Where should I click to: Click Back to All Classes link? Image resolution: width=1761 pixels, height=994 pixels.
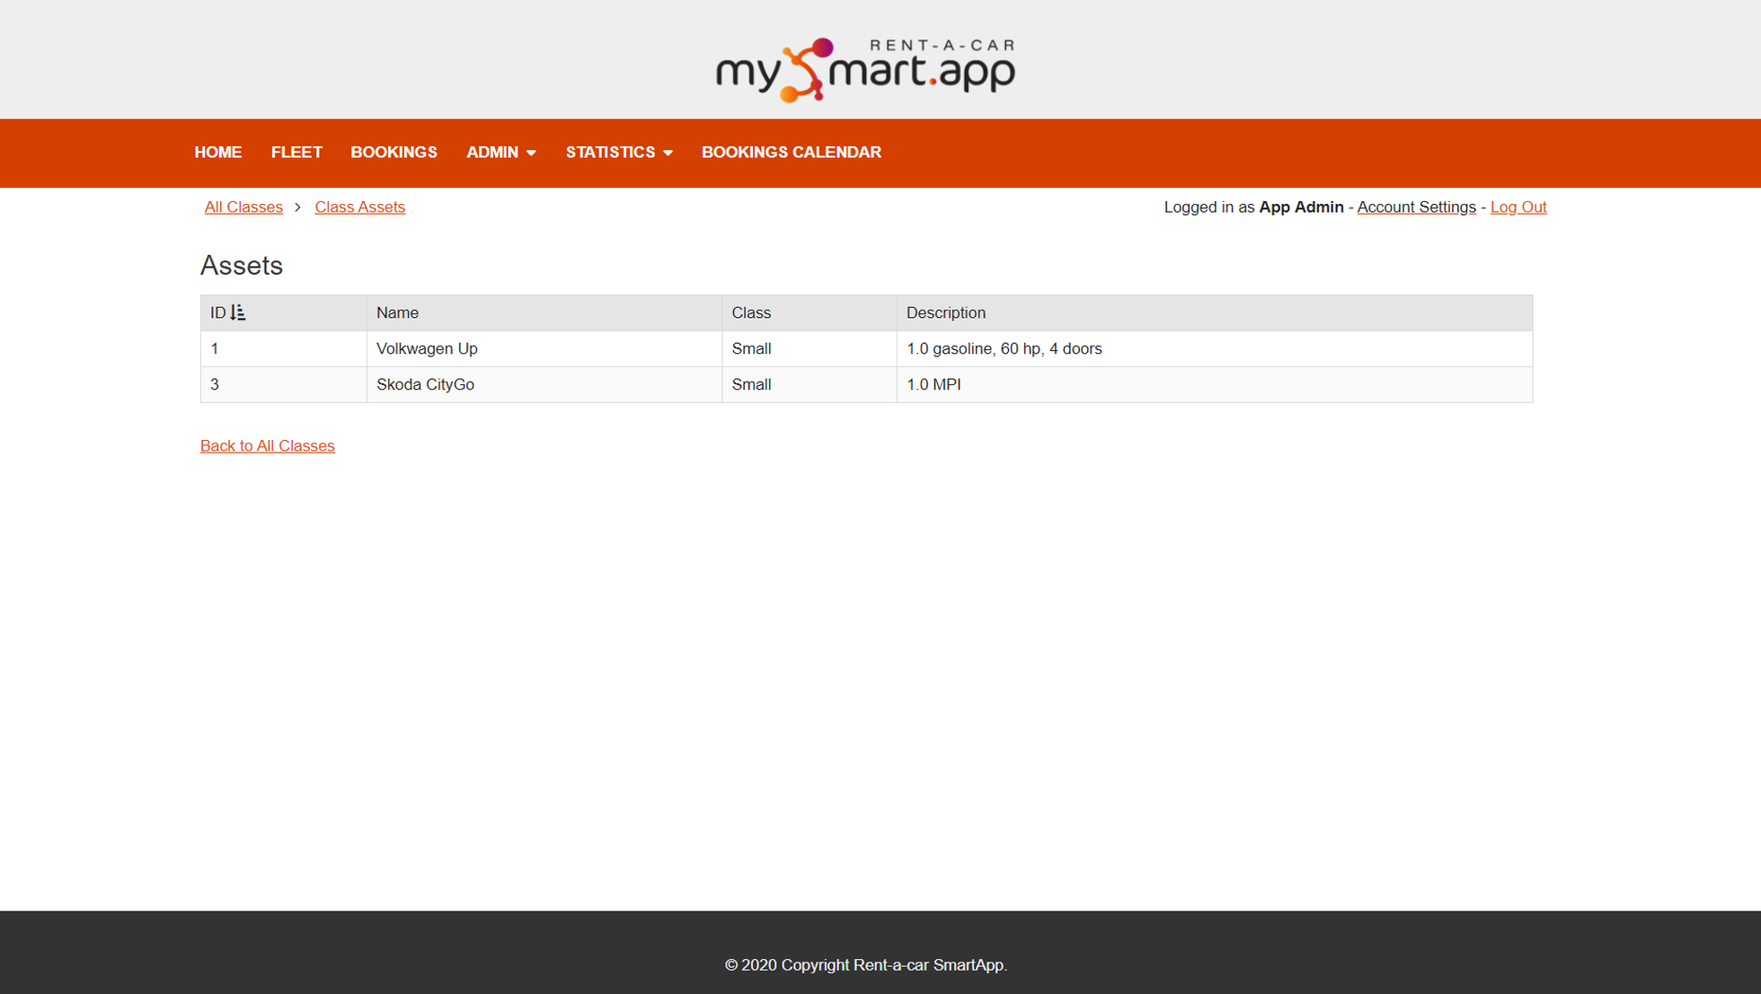267,445
